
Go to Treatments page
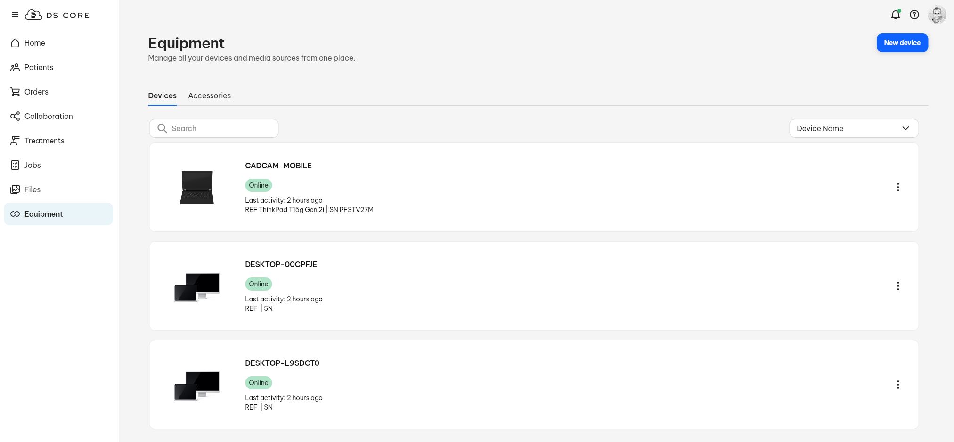click(44, 141)
